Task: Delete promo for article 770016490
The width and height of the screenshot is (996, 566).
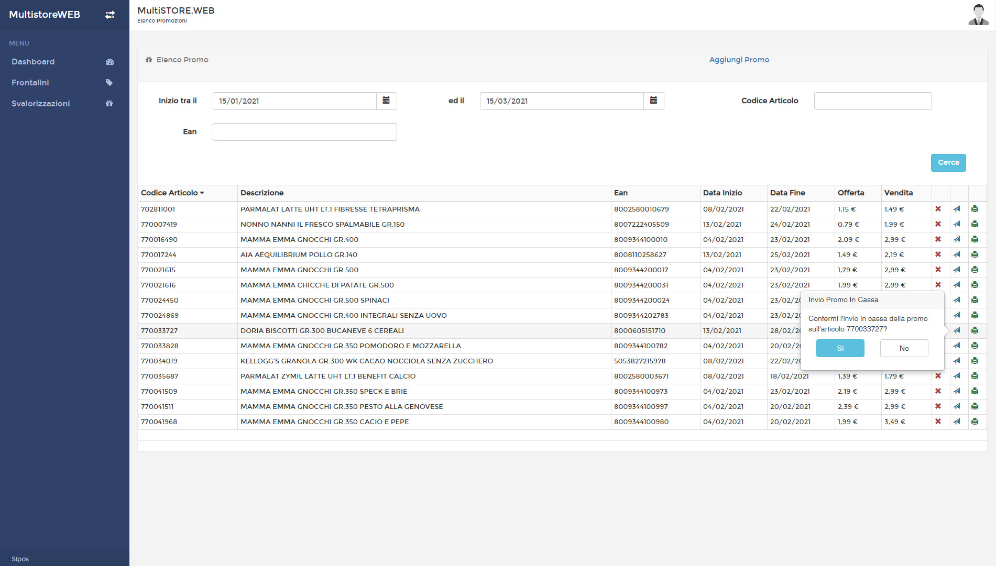Action: tap(938, 239)
